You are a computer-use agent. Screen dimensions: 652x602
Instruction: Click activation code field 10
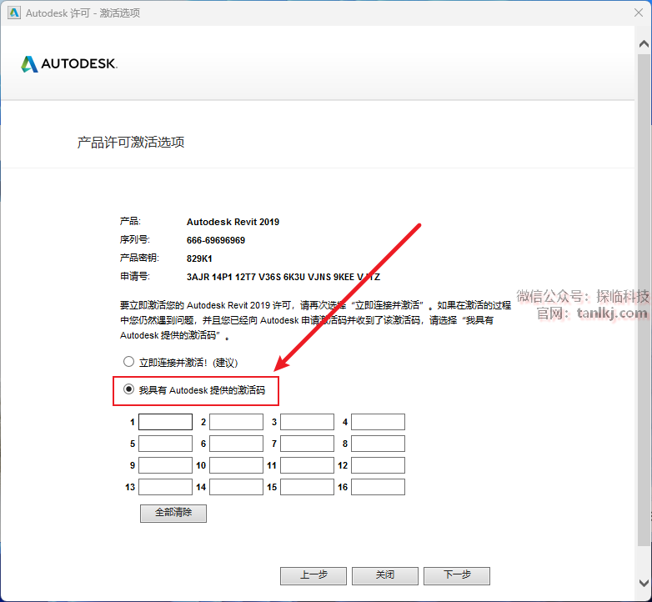tap(236, 465)
